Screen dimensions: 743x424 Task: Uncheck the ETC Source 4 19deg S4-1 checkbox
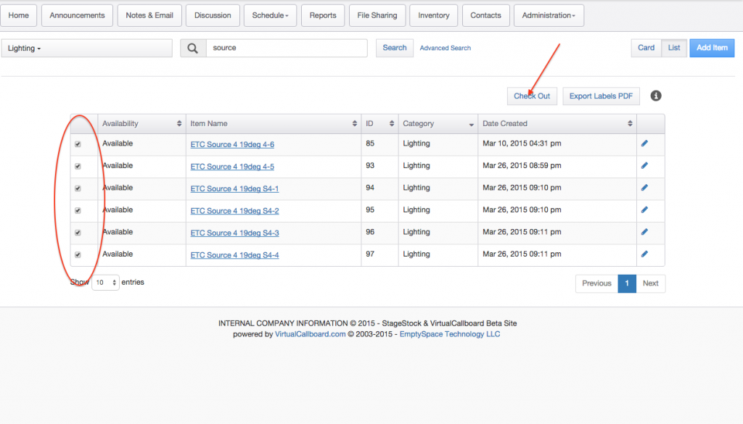(x=78, y=188)
